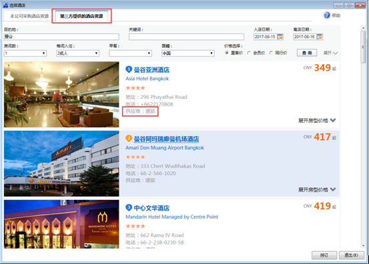
Task: Click address 662 Rama IV Road
Action: point(162,235)
